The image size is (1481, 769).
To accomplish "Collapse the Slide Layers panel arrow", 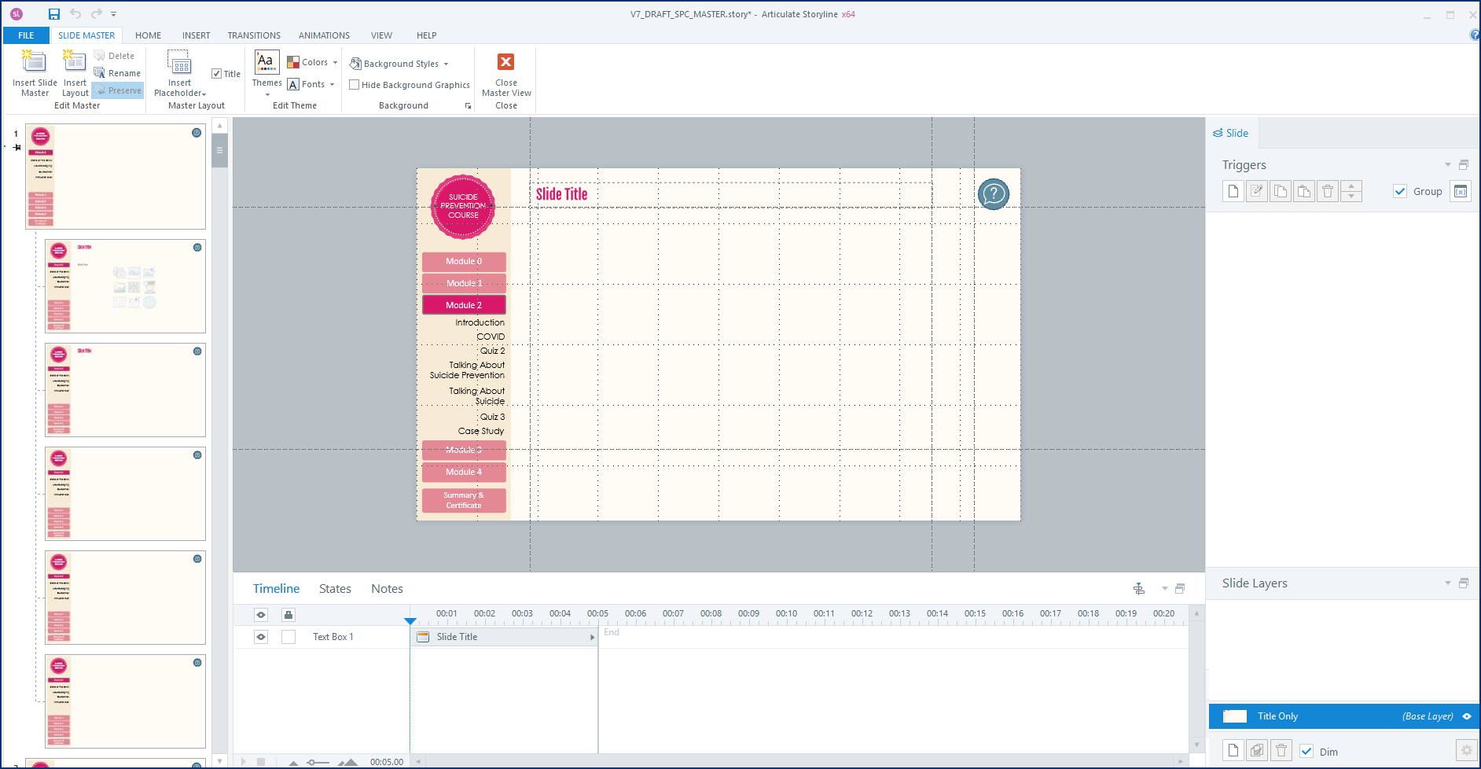I will click(1448, 583).
